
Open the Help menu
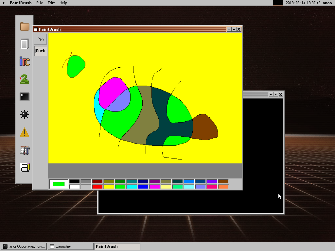63,3
